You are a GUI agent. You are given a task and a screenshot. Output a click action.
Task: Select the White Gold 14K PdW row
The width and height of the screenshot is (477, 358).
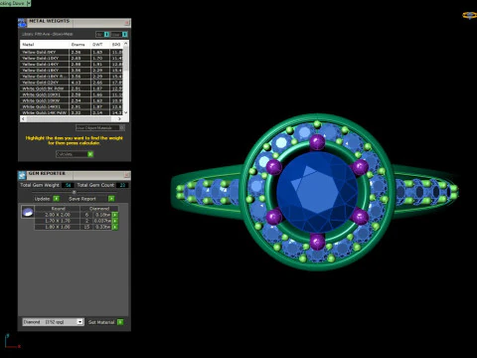pyautogui.click(x=72, y=112)
